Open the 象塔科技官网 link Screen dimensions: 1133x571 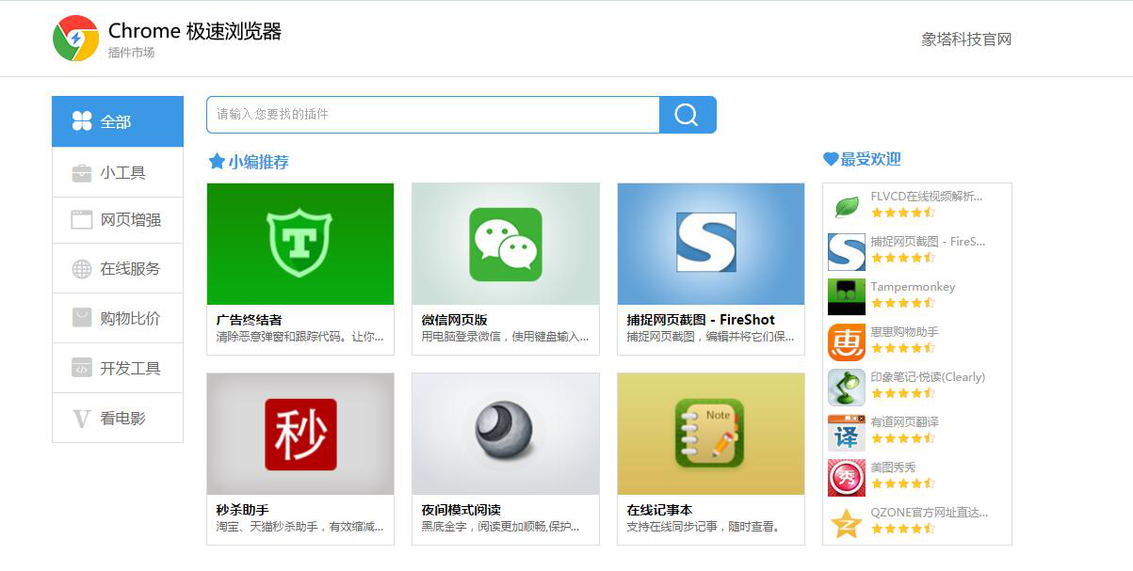[x=965, y=40]
